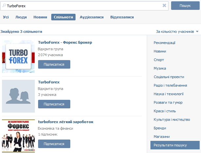Image resolution: width=201 pixels, height=153 pixels.
Task: Select the Розваги та гумор category
Action: click(x=168, y=102)
